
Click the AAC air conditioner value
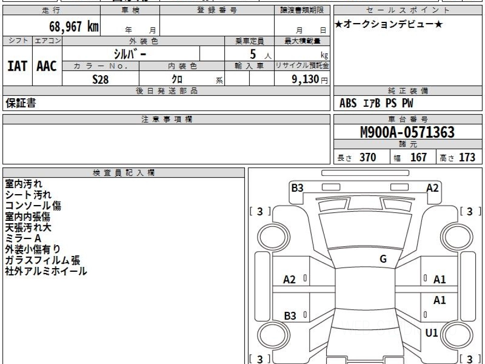coord(47,66)
